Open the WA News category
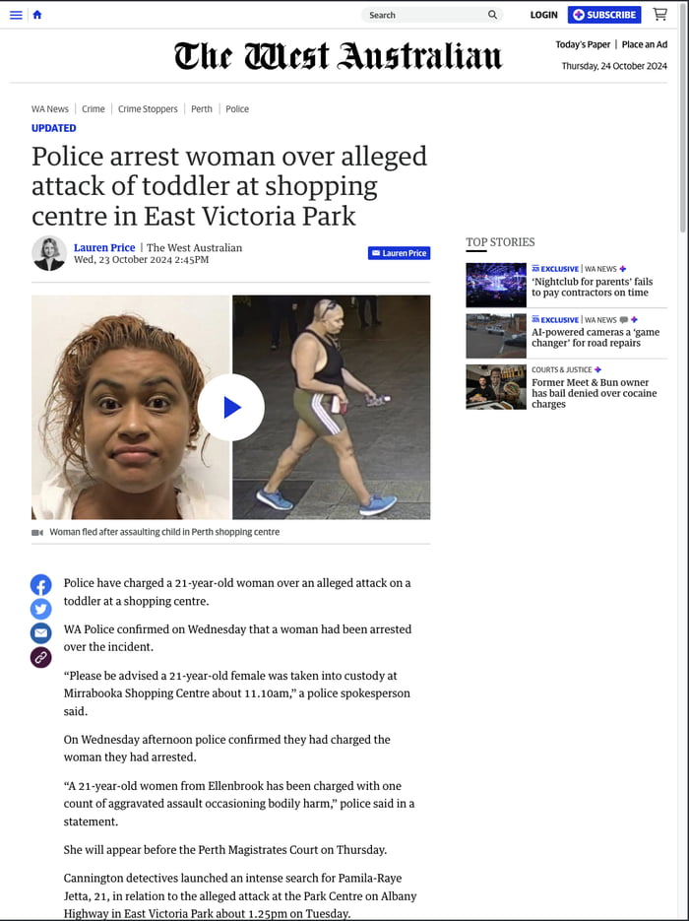Viewport: 689px width, 921px height. click(50, 108)
